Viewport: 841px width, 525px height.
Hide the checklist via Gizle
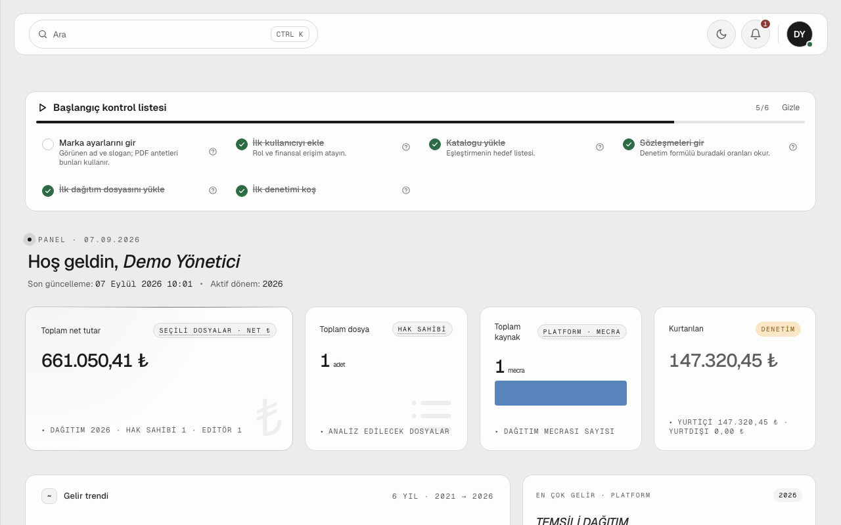pos(791,108)
